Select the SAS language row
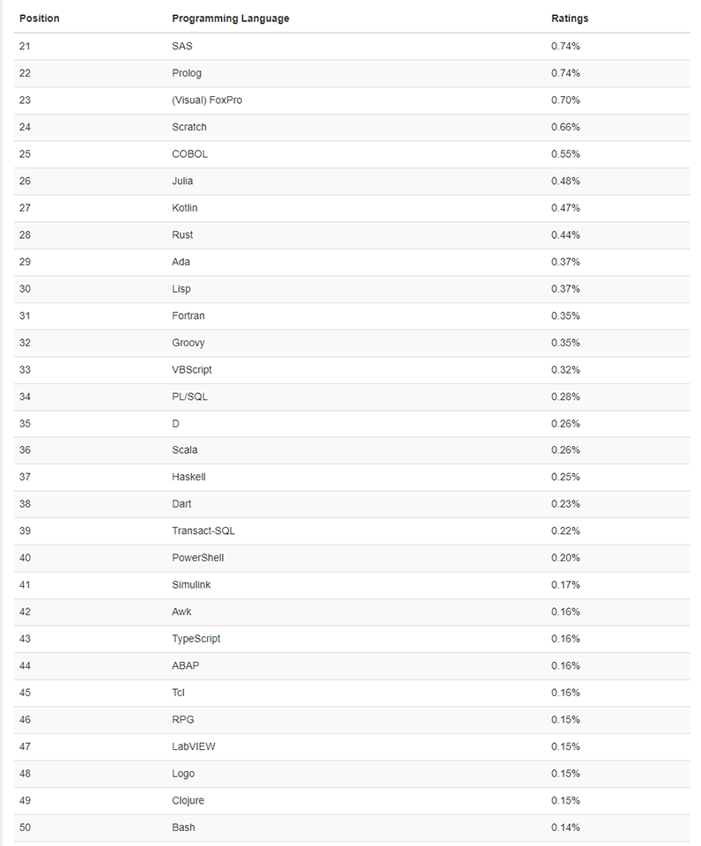The width and height of the screenshot is (701, 846). click(352, 47)
